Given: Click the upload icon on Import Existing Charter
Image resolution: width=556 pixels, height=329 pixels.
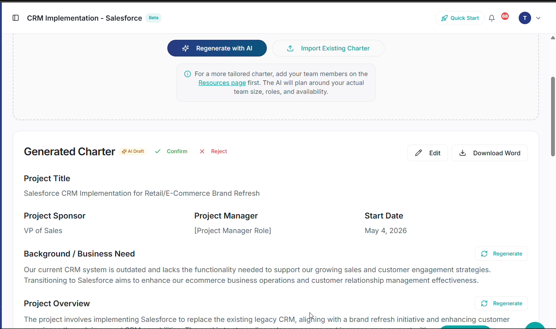Looking at the screenshot, I should [290, 48].
